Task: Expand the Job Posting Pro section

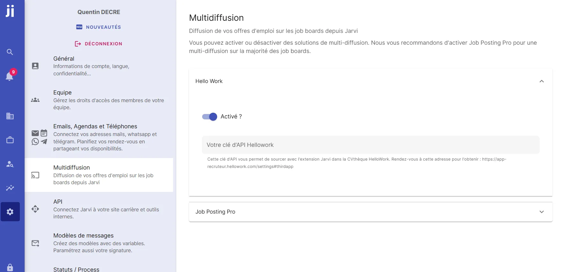Action: (x=541, y=212)
